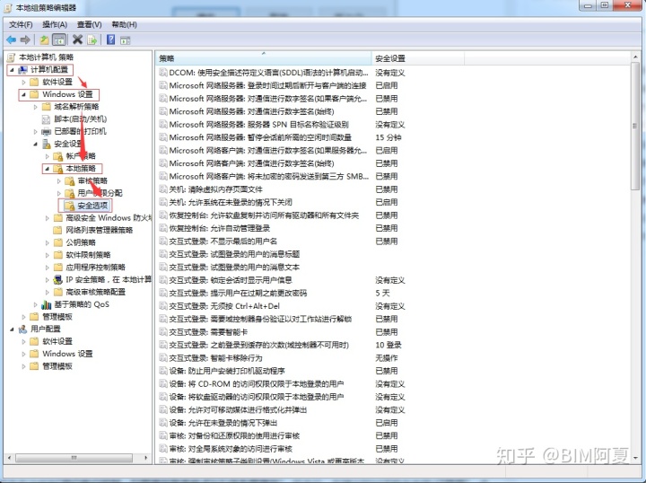
Task: Select 应用程序控制策略 tree item
Action: coord(96,267)
